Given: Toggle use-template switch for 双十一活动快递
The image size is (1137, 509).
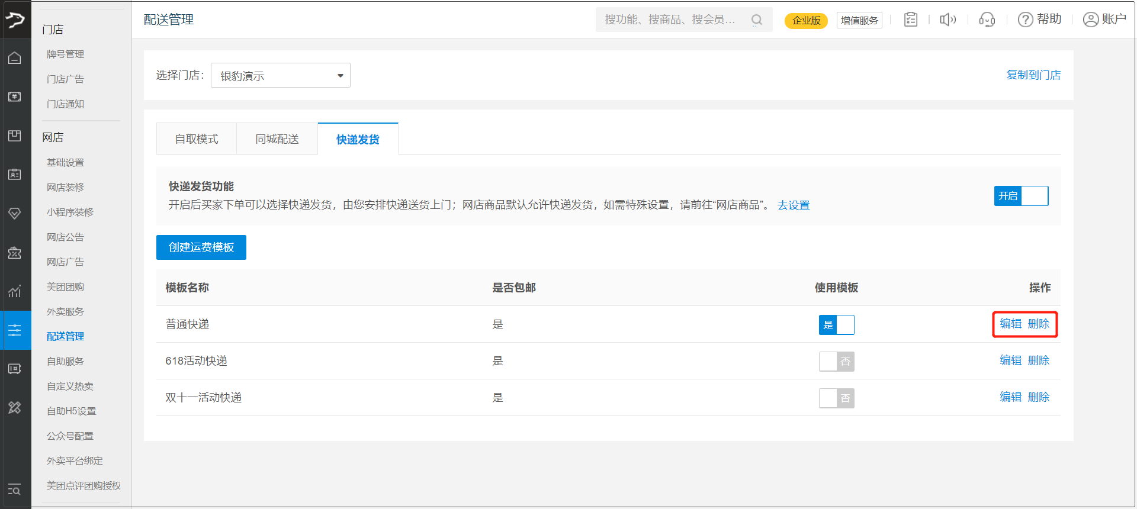Looking at the screenshot, I should coord(837,398).
